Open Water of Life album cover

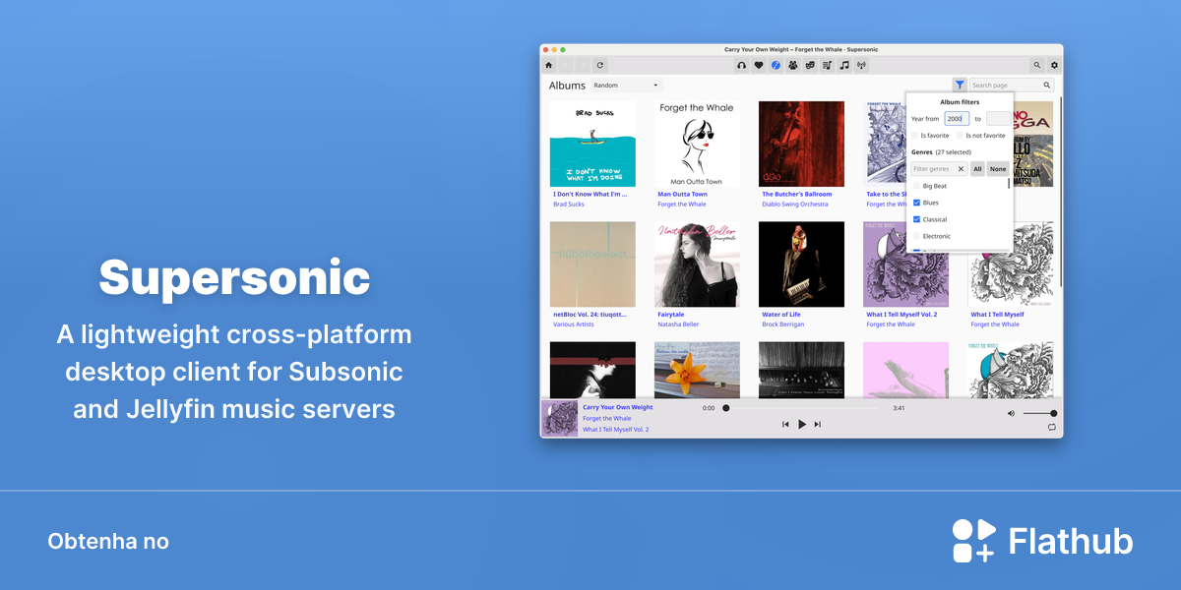tap(801, 265)
